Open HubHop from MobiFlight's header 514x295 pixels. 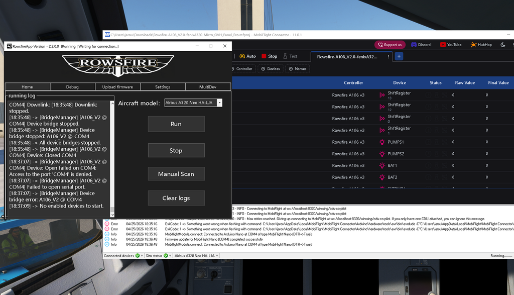pos(481,45)
